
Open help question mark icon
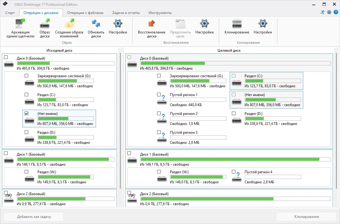pyautogui.click(x=336, y=12)
